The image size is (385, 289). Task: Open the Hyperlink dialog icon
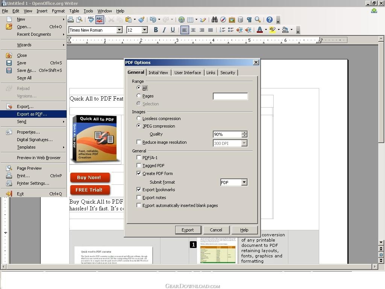click(x=182, y=20)
